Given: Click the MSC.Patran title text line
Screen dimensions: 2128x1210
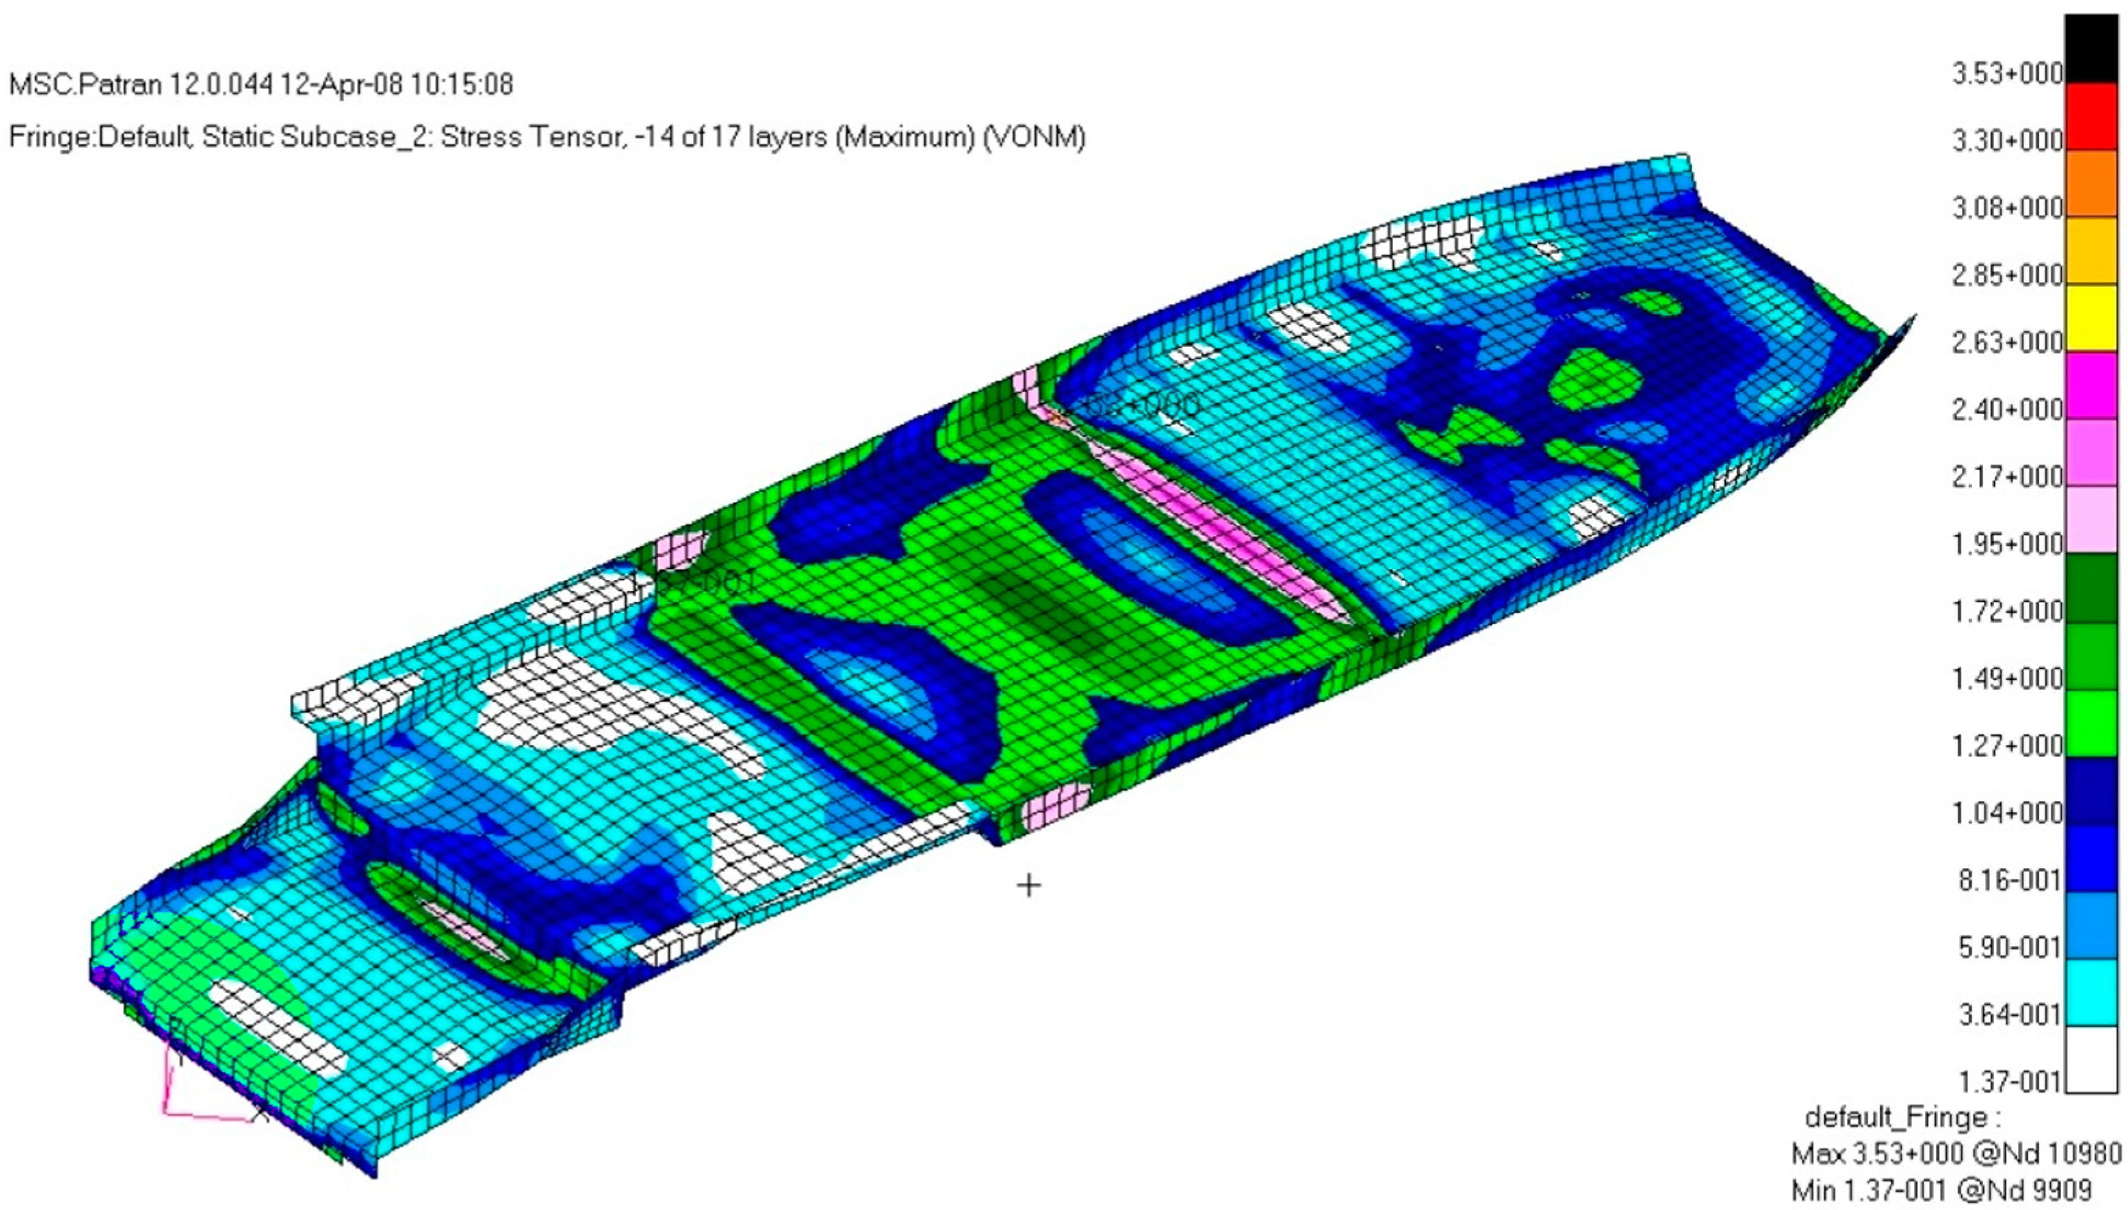Looking at the screenshot, I should point(261,85).
